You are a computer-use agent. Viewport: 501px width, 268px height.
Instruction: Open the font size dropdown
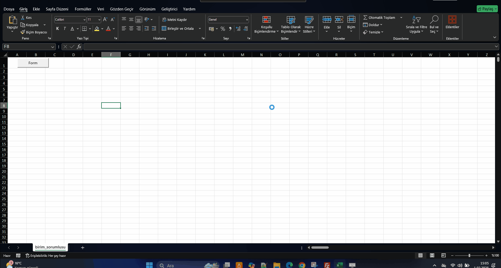99,20
